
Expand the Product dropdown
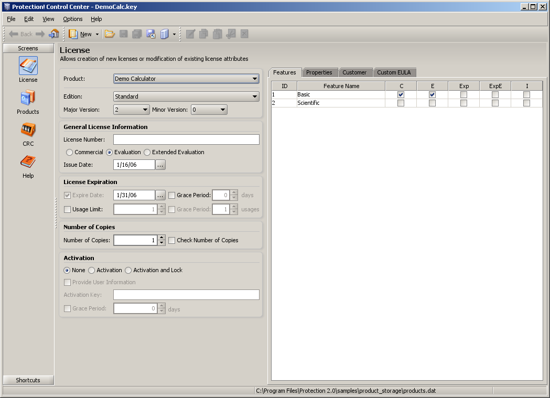pyautogui.click(x=255, y=79)
